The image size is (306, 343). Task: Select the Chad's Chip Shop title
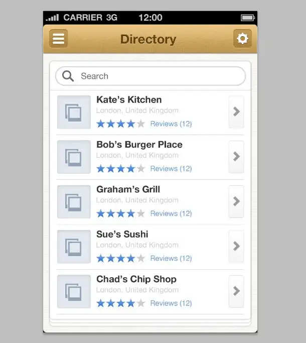[x=136, y=279]
